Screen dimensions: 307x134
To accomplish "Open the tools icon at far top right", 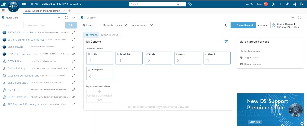I will tap(302, 4).
